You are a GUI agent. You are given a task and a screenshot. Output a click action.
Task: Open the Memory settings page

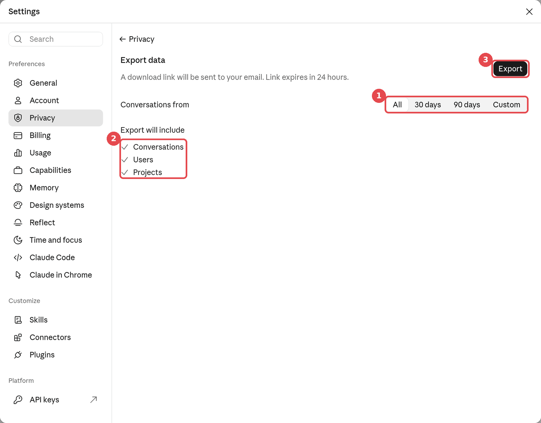56,188
